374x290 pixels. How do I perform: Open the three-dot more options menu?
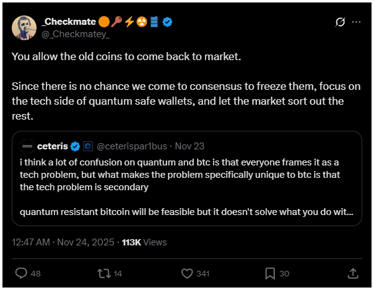(356, 22)
